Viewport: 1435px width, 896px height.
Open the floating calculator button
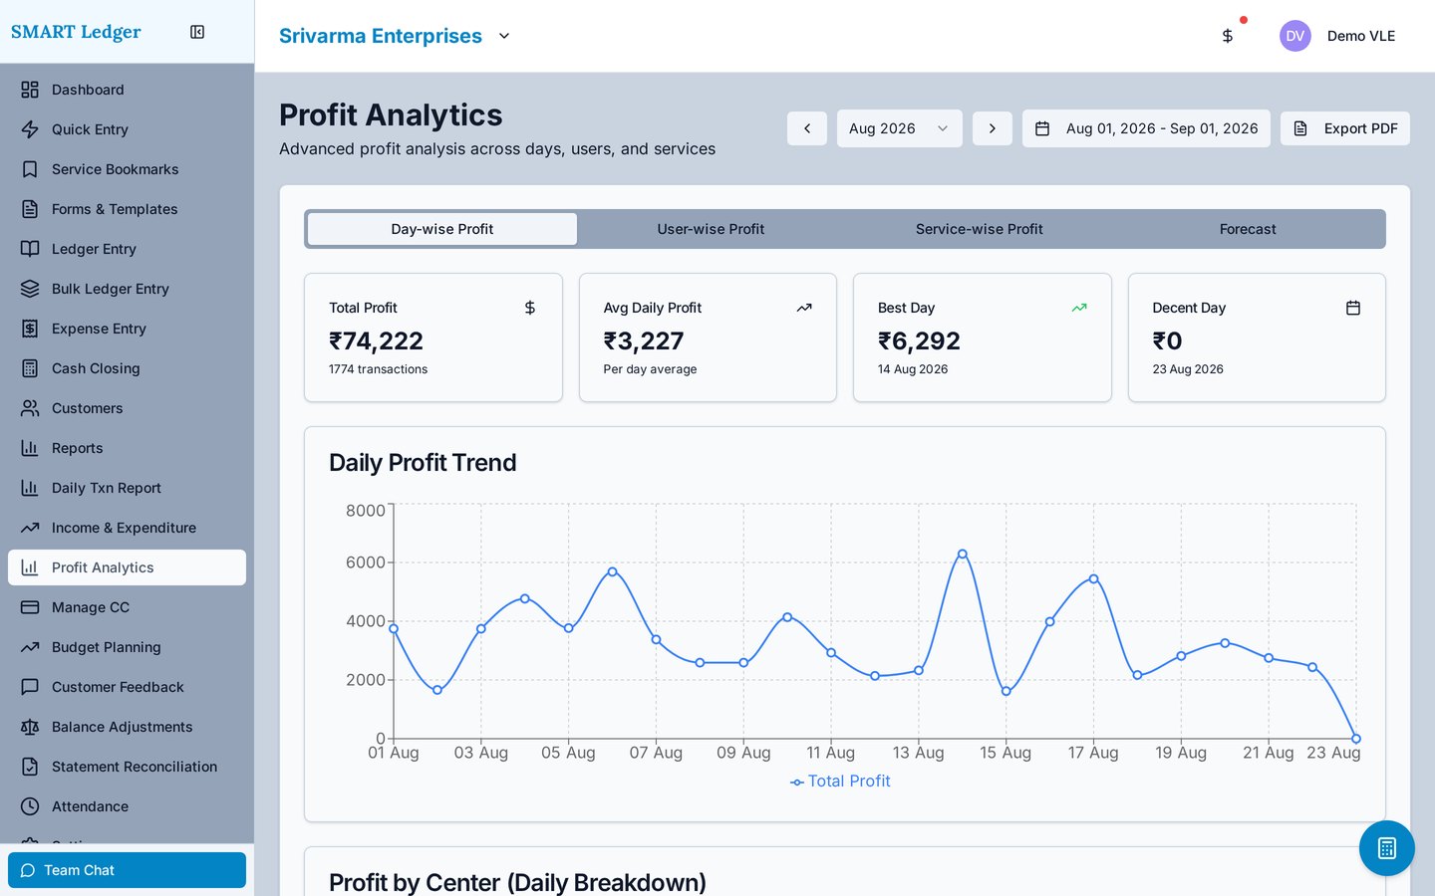pos(1386,848)
